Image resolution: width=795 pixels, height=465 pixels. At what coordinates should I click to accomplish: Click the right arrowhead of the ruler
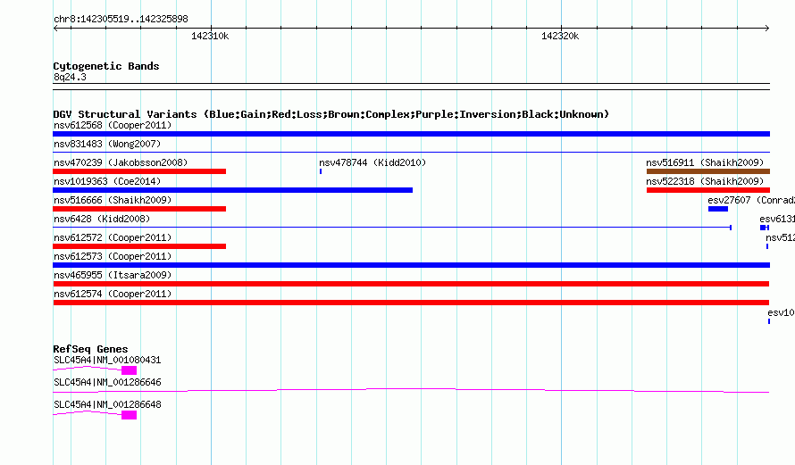[x=767, y=28]
